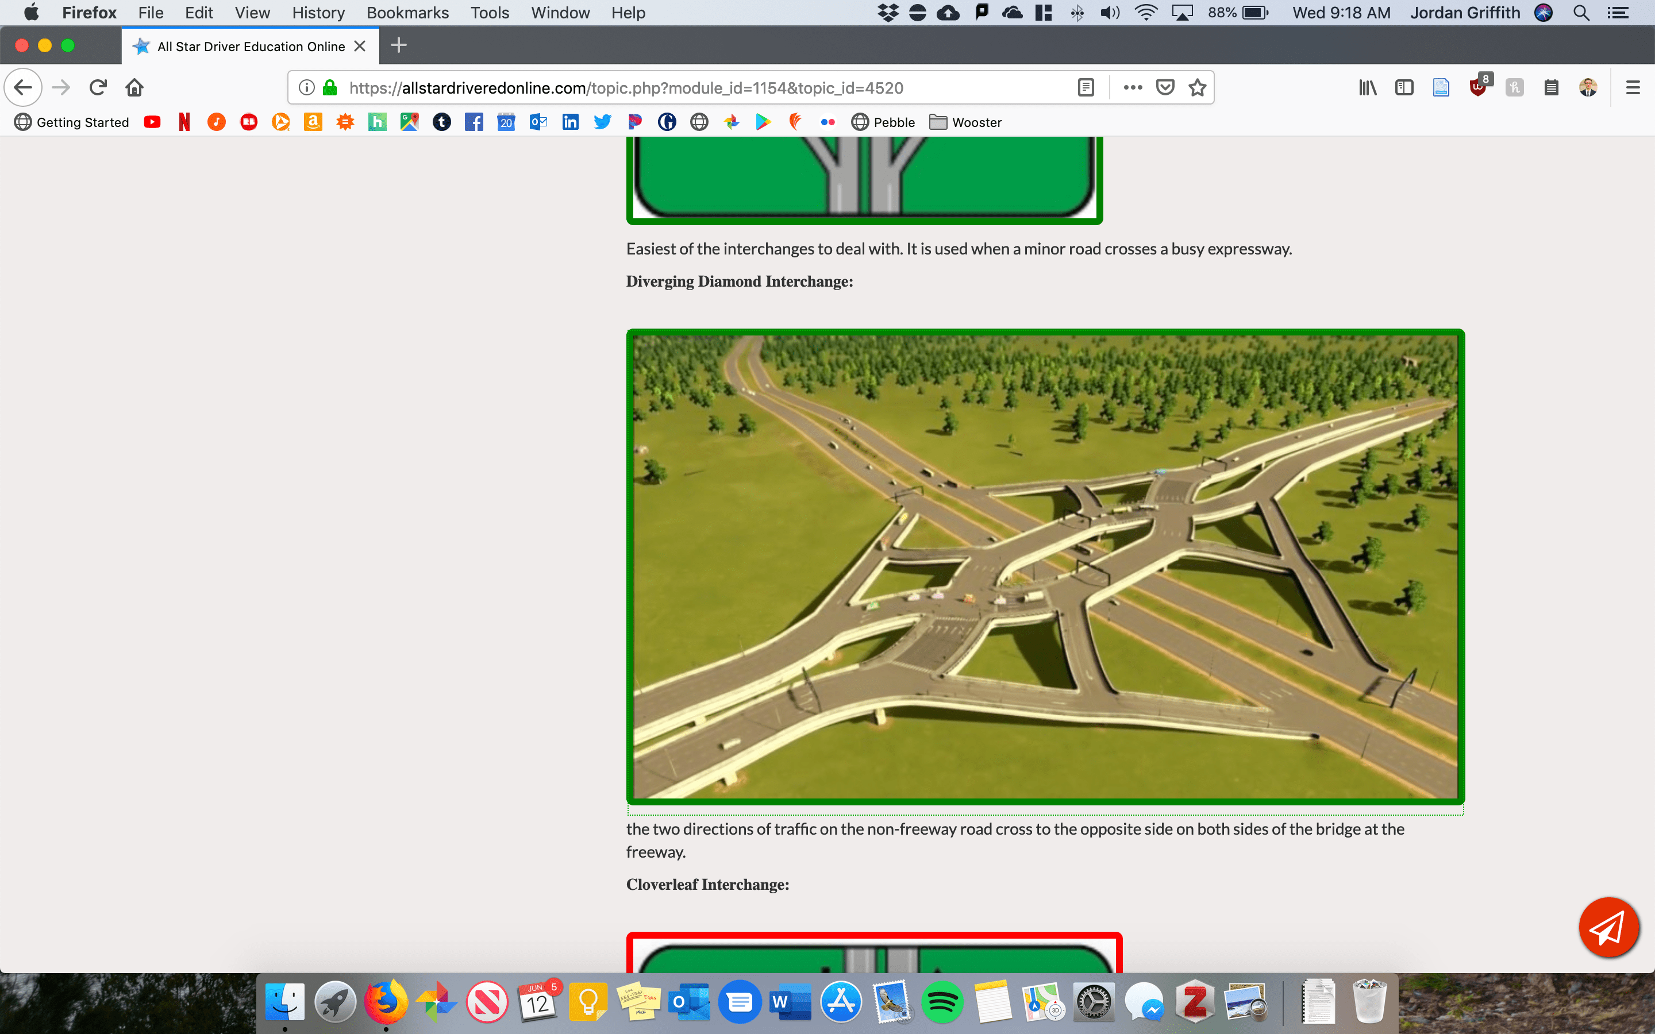Viewport: 1655px width, 1034px height.
Task: Click the uBlock Origin extension icon
Action: (1478, 87)
